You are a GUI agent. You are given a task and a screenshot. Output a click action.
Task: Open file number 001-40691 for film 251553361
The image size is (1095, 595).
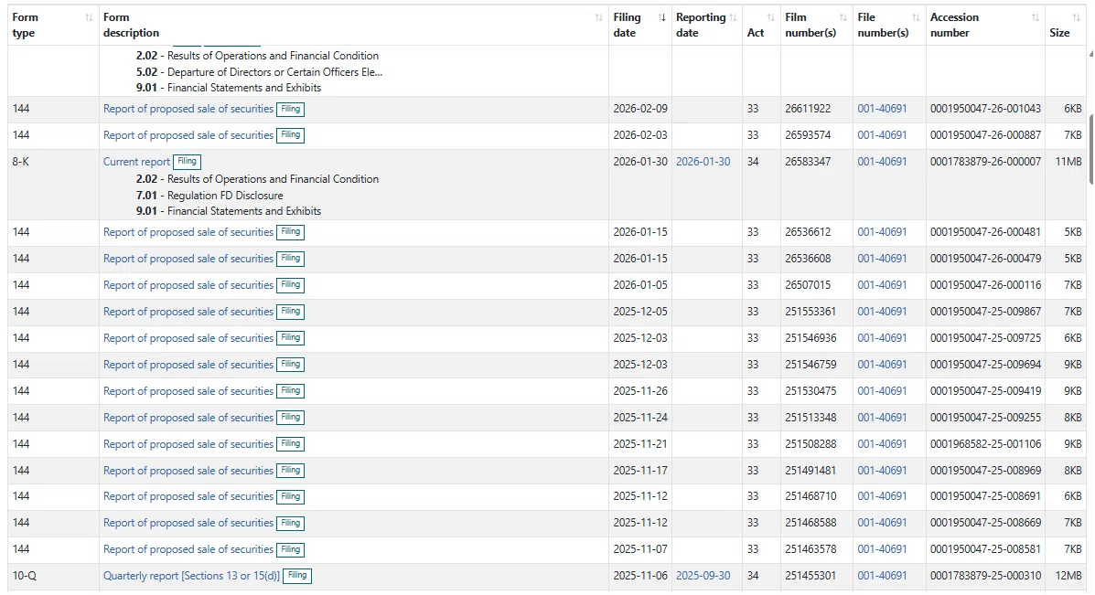882,312
